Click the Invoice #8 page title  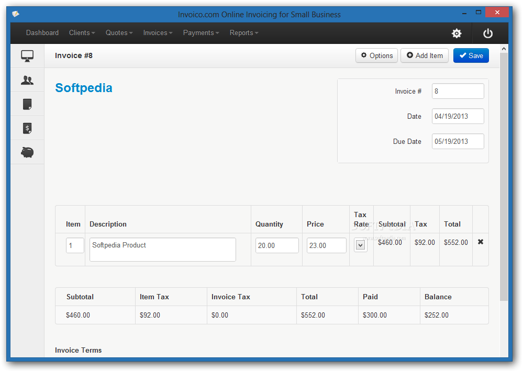[74, 55]
